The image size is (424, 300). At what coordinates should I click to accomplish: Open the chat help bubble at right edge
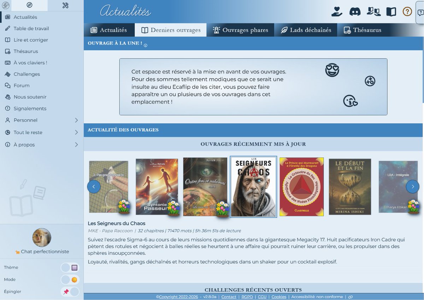[x=420, y=13]
